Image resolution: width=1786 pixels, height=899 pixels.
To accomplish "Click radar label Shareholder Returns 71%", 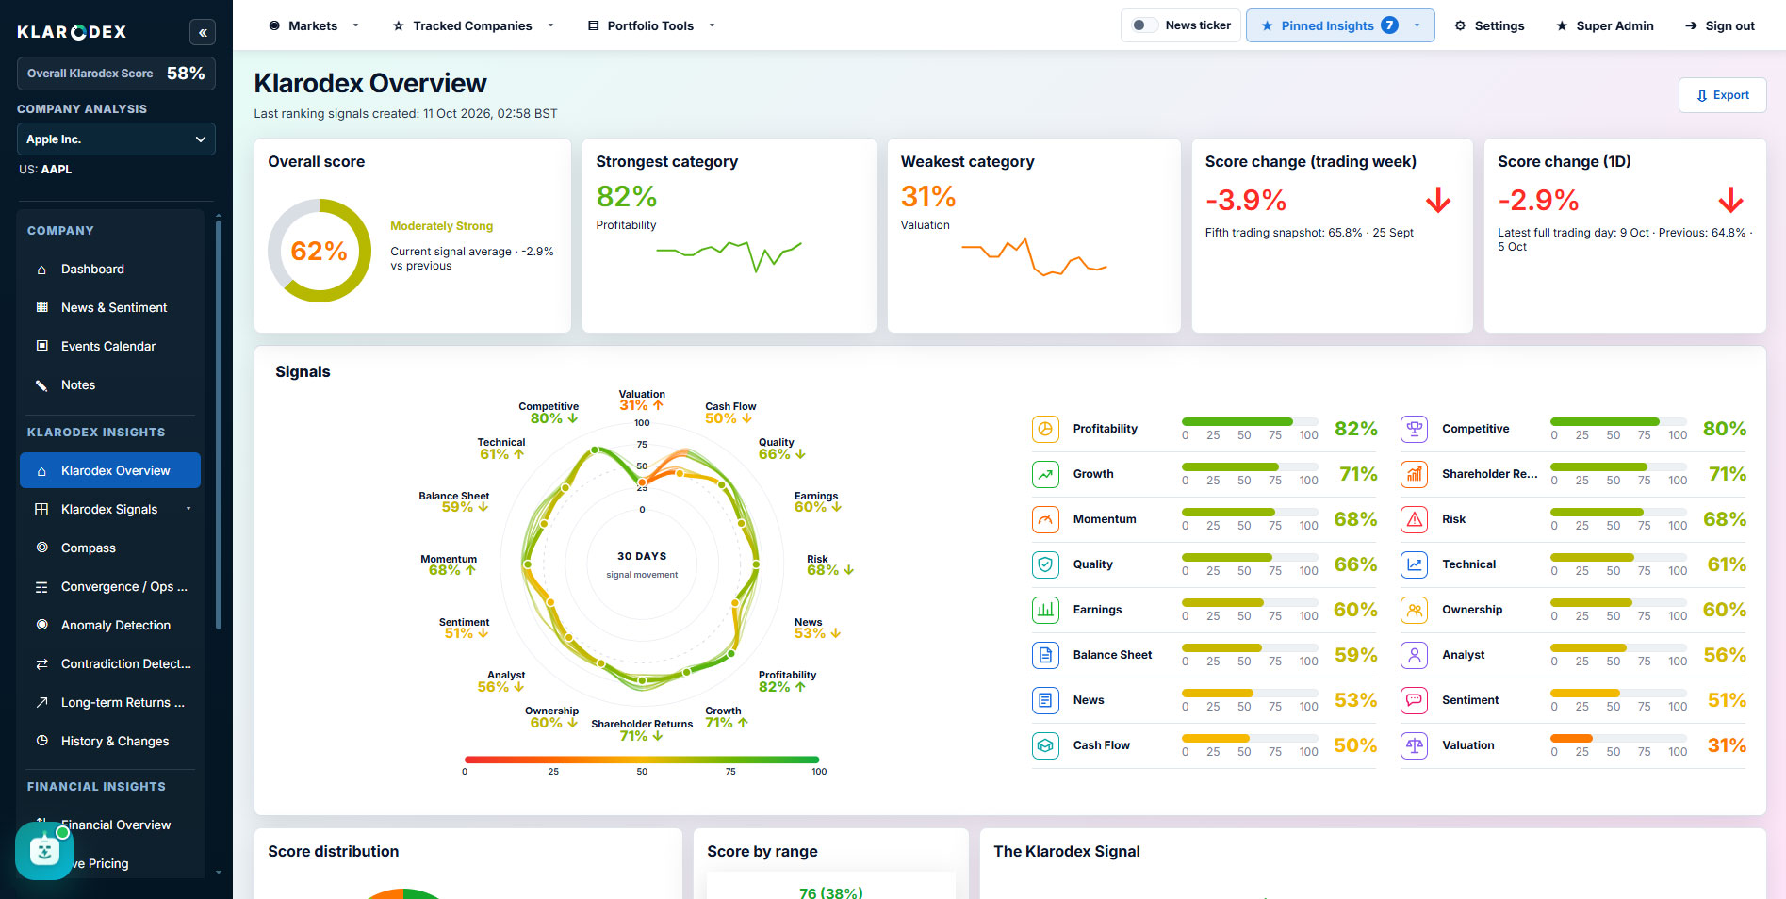I will tap(642, 730).
